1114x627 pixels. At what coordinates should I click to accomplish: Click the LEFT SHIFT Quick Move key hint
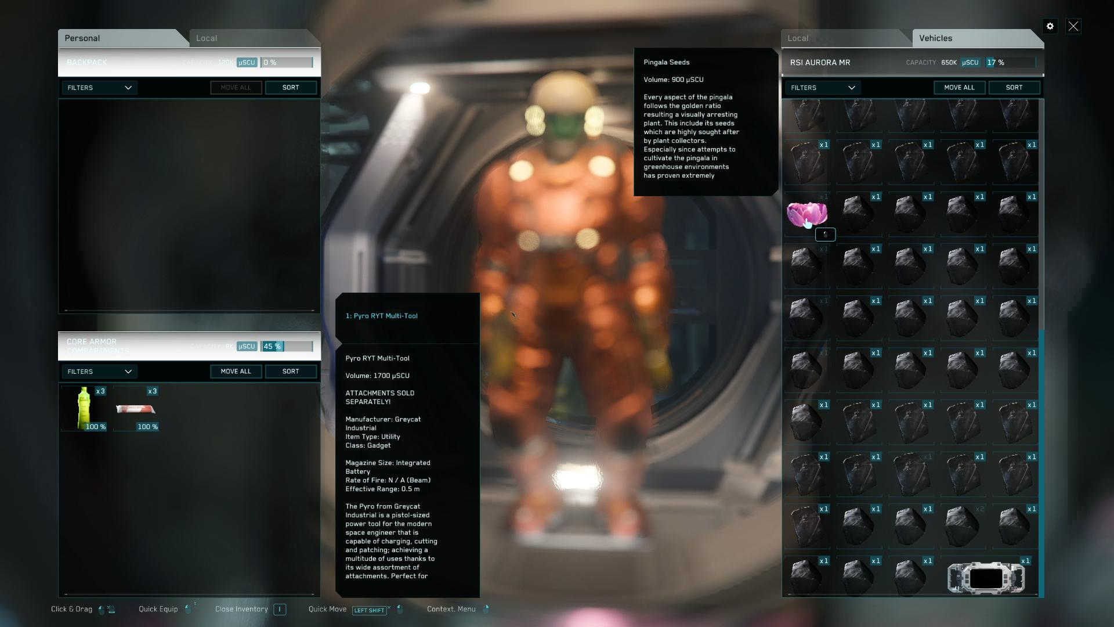(369, 610)
